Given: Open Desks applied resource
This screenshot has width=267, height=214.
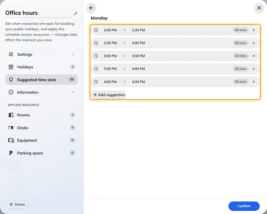Looking at the screenshot, I should (x=41, y=128).
